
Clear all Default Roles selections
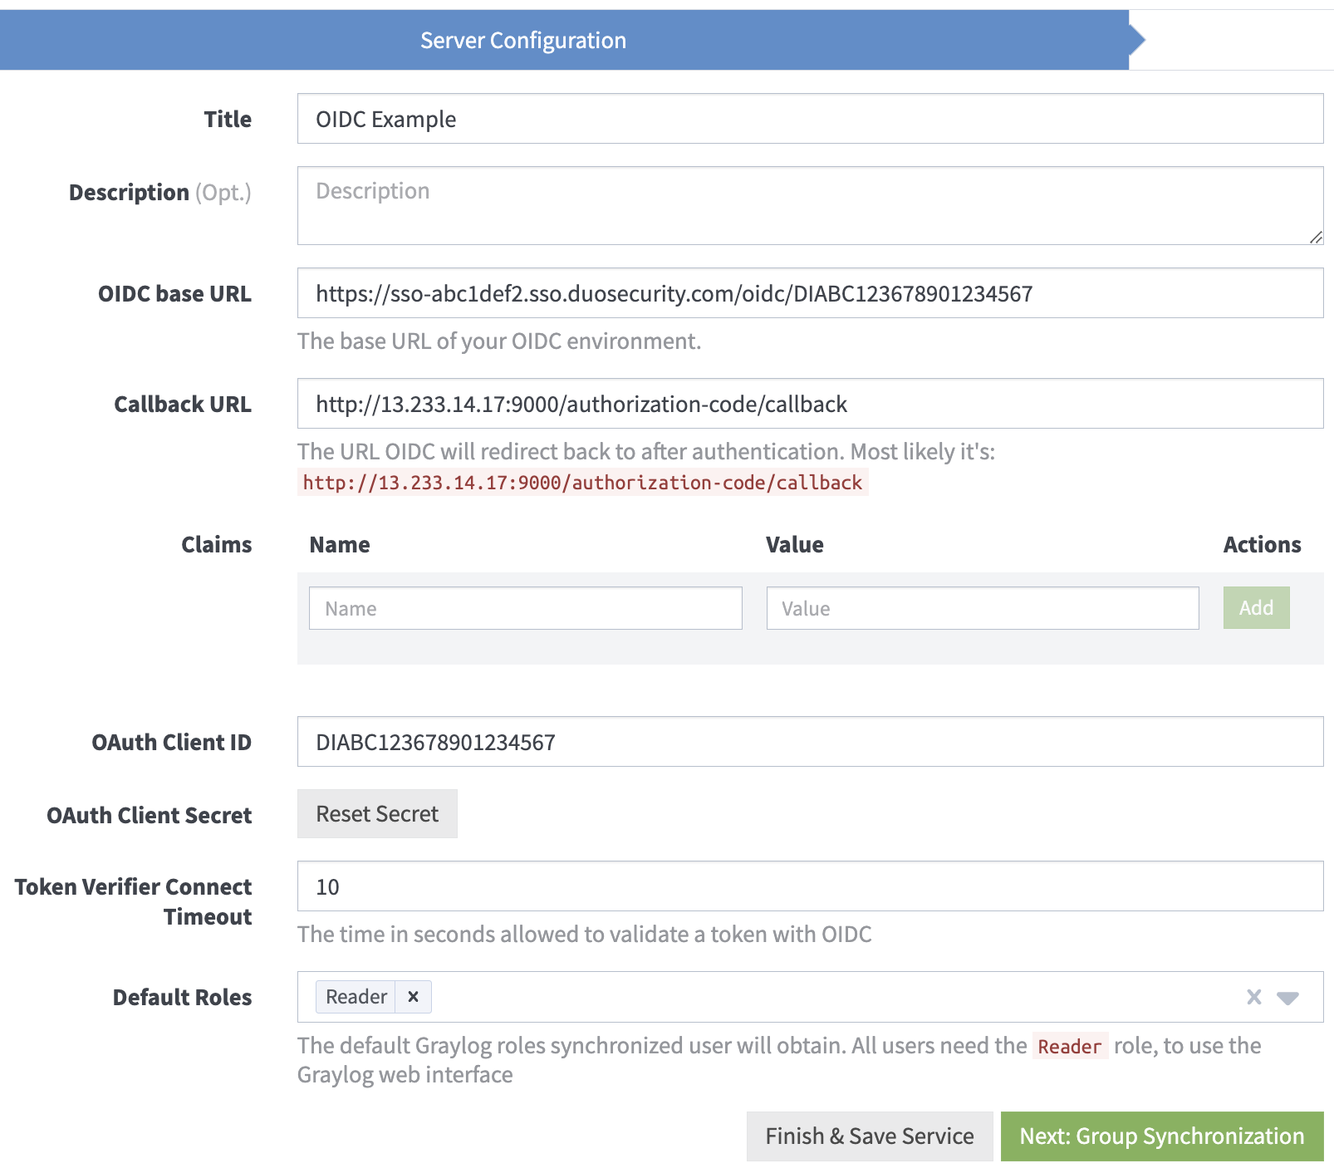(x=1253, y=996)
